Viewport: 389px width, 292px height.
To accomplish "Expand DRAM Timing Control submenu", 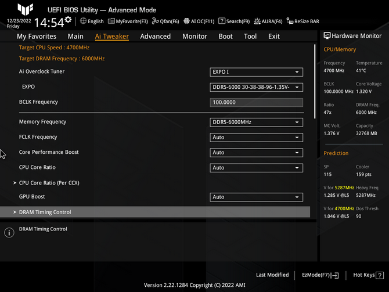I will pos(155,212).
